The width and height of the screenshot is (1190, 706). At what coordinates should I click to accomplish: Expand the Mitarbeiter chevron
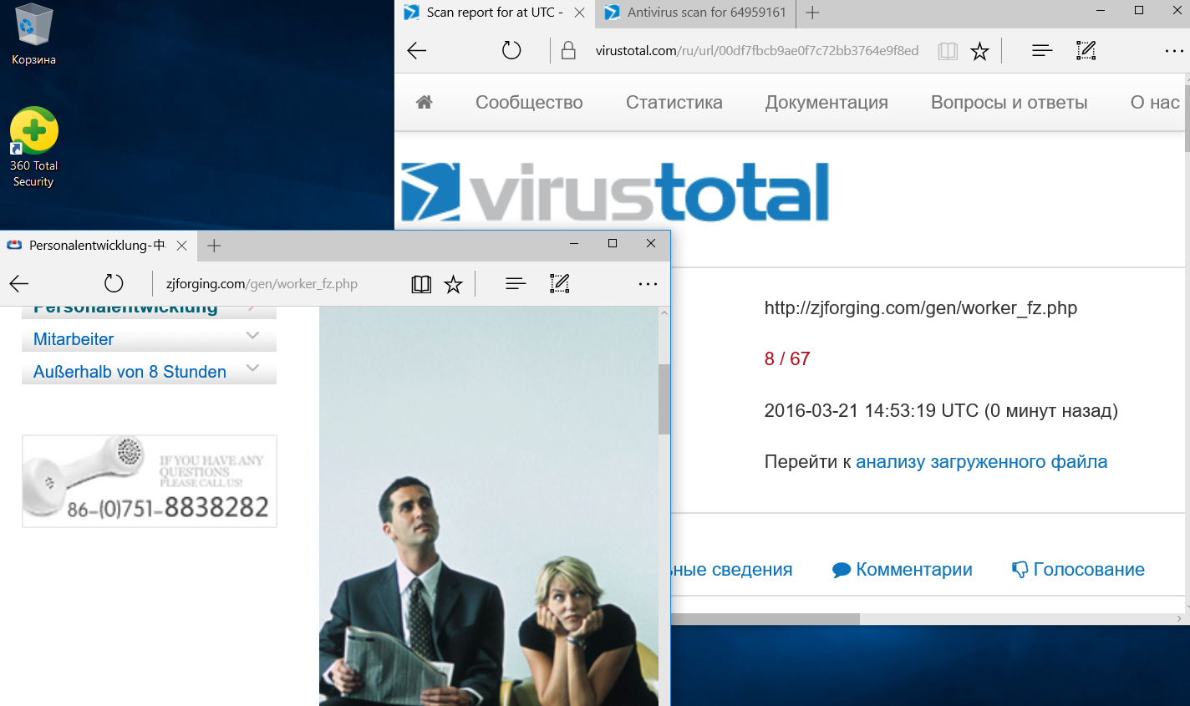point(252,336)
